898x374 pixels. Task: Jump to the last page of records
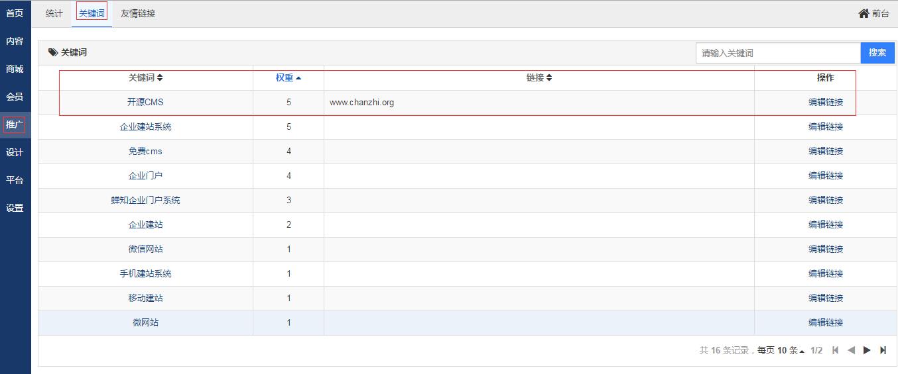[x=883, y=350]
